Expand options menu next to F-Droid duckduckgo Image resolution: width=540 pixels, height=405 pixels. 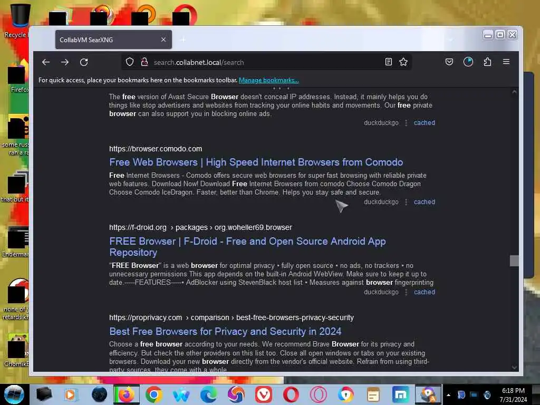pos(406,292)
